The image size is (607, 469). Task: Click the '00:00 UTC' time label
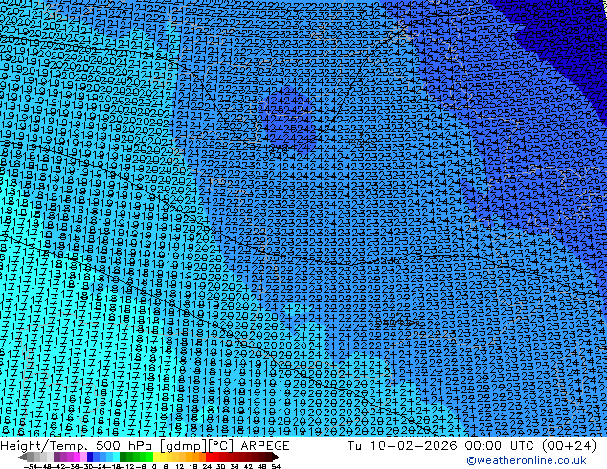[500, 446]
